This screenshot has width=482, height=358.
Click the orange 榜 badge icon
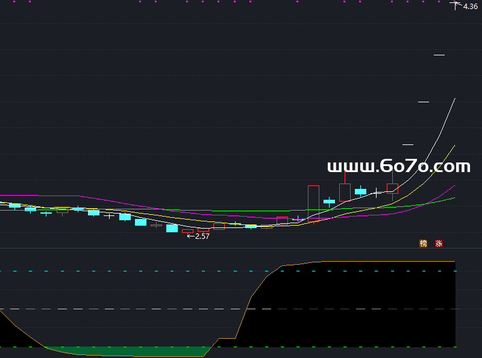(423, 244)
